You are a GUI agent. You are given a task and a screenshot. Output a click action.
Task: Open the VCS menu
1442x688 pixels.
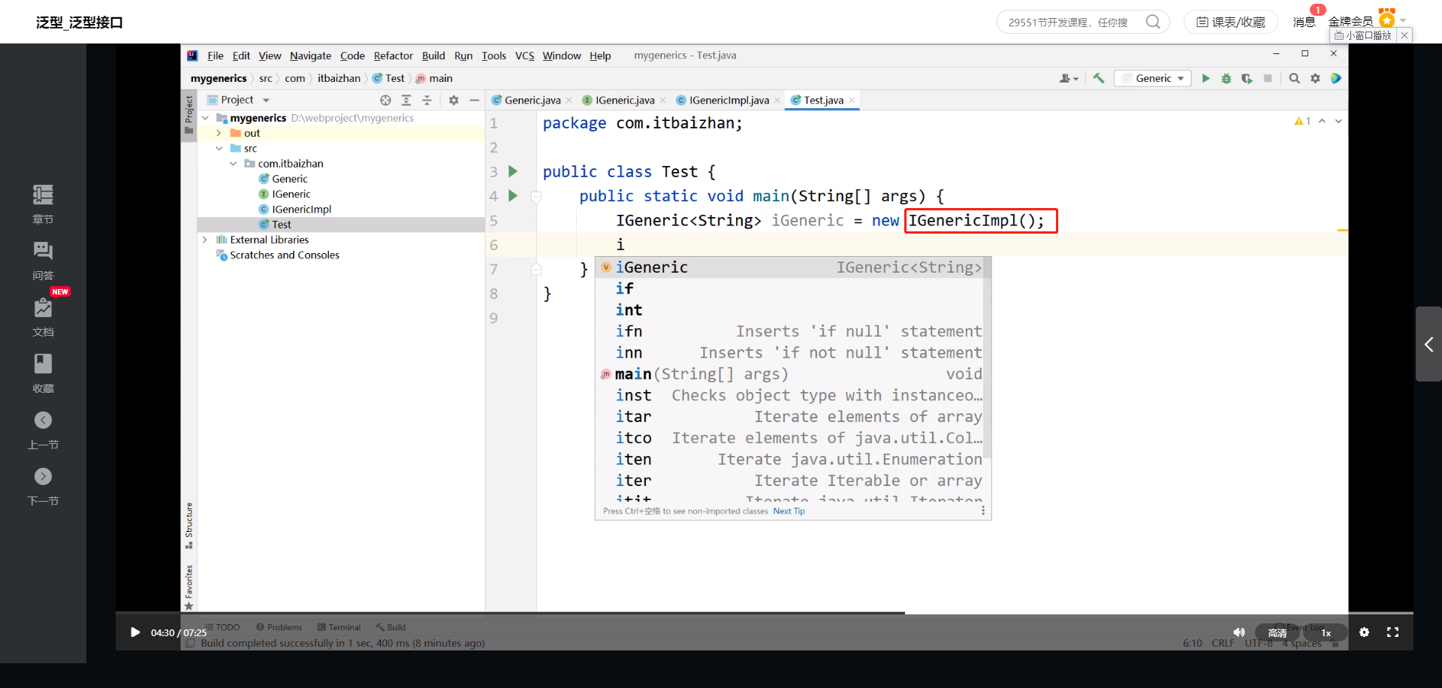pyautogui.click(x=524, y=56)
